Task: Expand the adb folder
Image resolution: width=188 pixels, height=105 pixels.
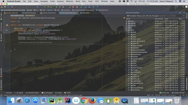Action: coord(129,32)
